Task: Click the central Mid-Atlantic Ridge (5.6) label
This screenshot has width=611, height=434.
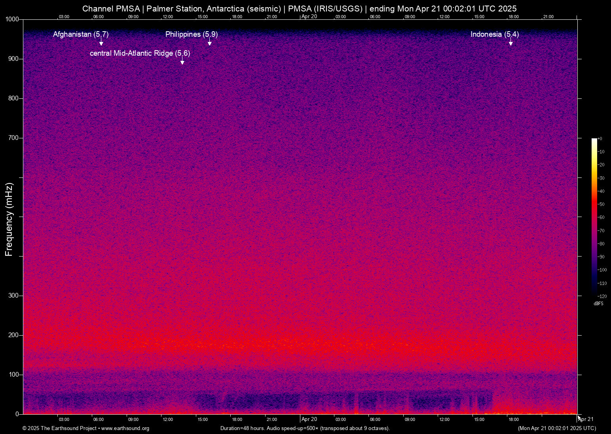Action: pyautogui.click(x=140, y=53)
